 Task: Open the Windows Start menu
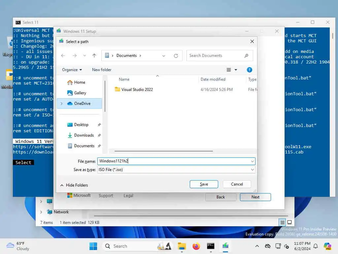tap(93, 246)
